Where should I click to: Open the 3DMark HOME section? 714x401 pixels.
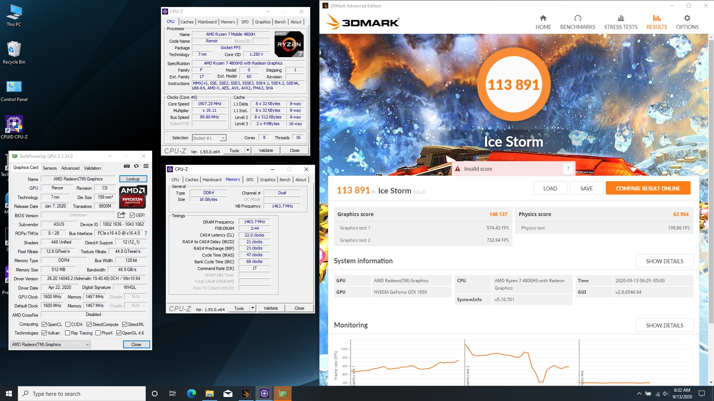pyautogui.click(x=543, y=22)
